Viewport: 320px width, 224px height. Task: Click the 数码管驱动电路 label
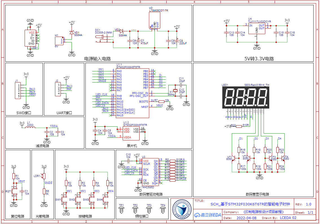(x=151, y=194)
